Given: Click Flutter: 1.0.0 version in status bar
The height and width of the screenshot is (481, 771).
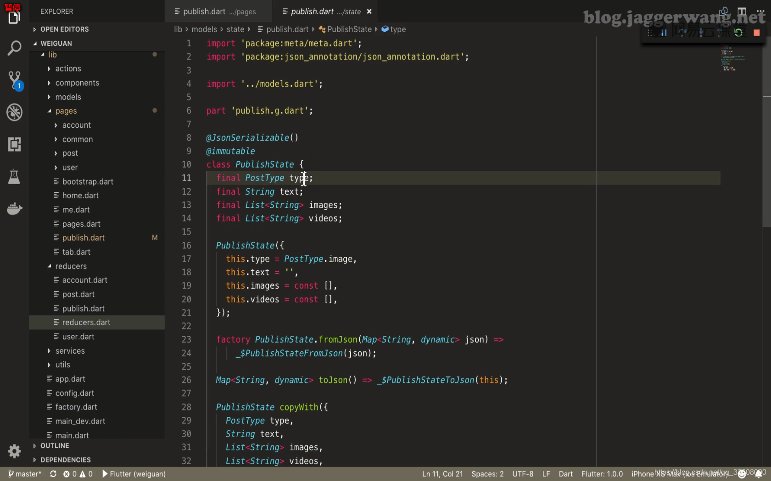Looking at the screenshot, I should pos(602,474).
